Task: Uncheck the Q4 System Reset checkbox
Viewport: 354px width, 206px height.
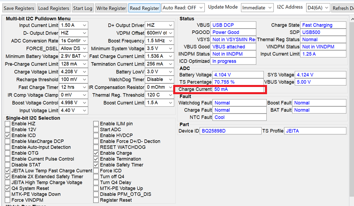Action: coord(8,188)
